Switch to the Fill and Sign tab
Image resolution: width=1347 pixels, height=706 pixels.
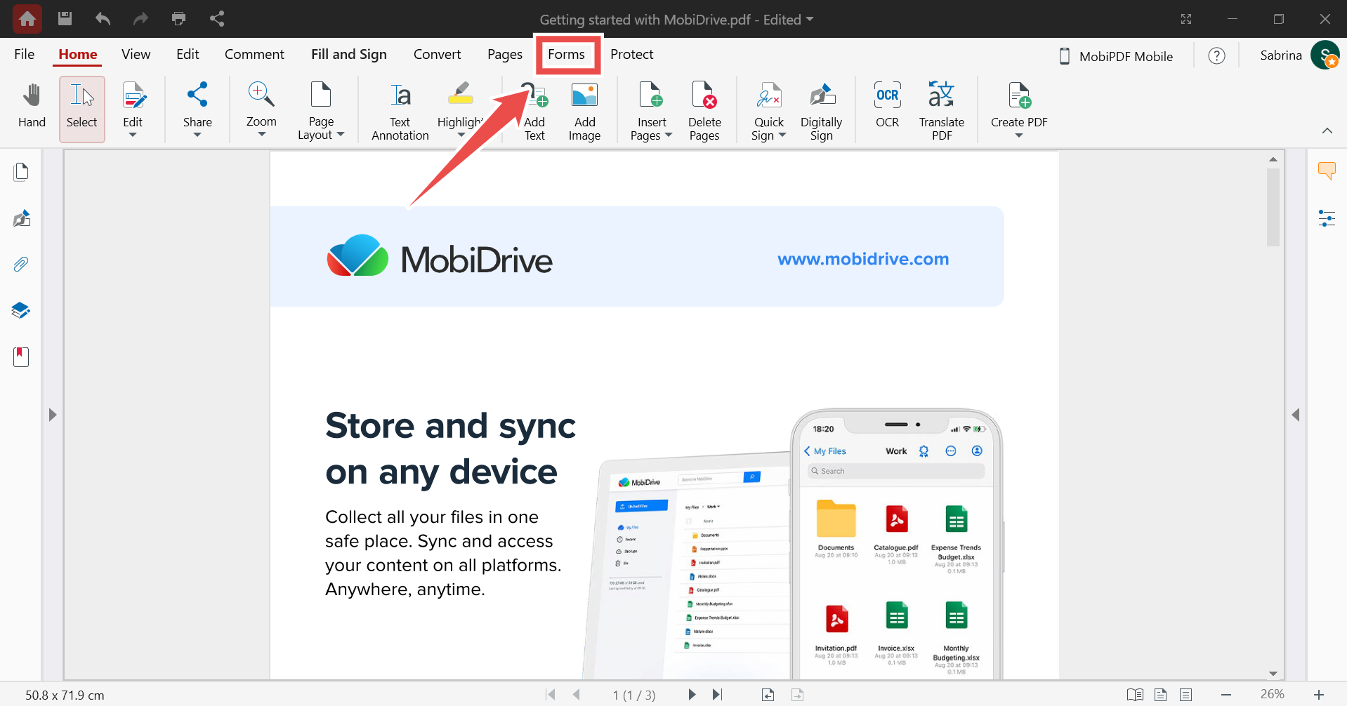pos(348,55)
